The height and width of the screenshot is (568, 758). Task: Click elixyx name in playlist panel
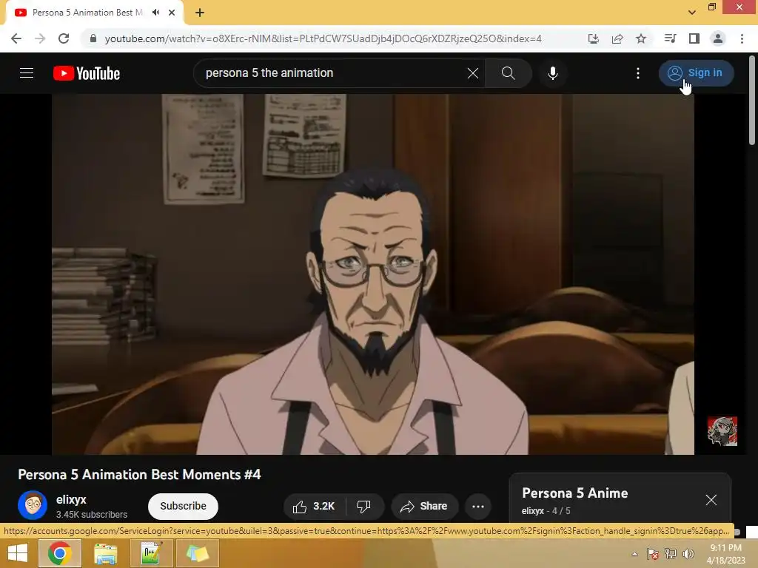point(533,511)
